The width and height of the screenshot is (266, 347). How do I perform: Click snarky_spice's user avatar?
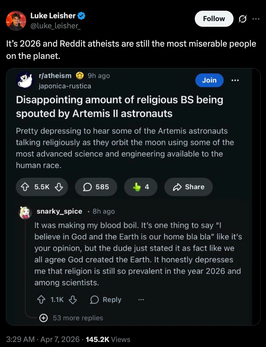point(26,213)
